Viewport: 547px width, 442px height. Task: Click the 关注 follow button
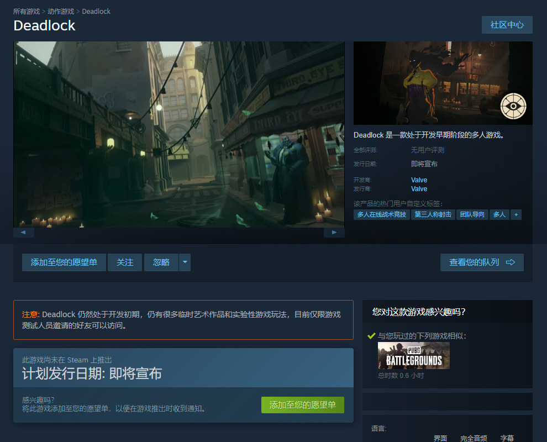(x=125, y=262)
